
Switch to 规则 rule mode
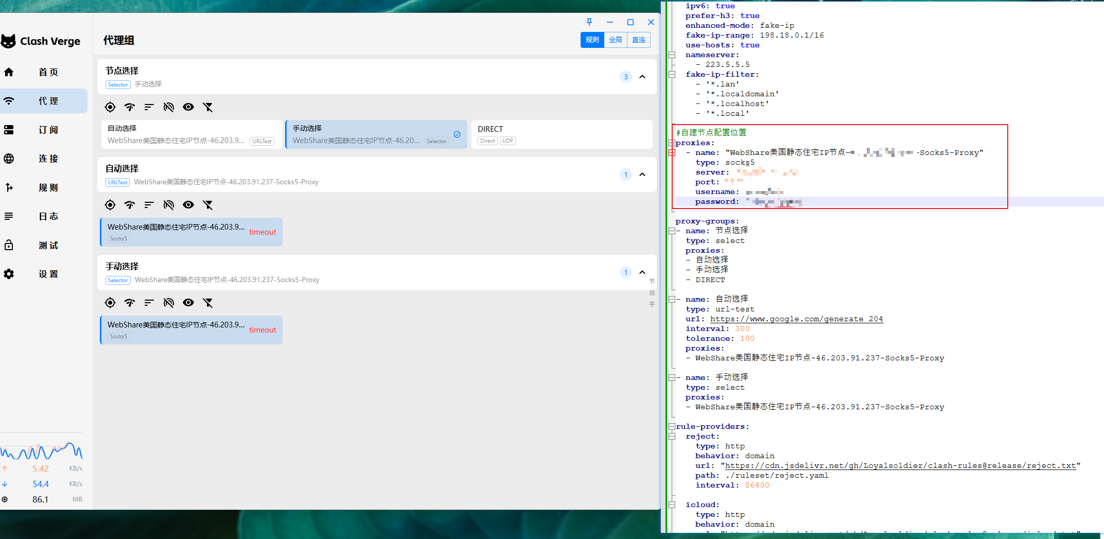pyautogui.click(x=592, y=40)
